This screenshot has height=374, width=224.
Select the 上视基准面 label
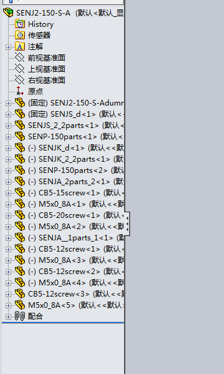point(47,69)
